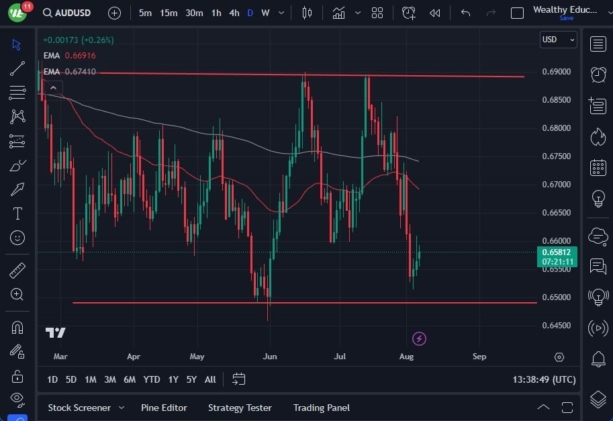The height and width of the screenshot is (421, 613).
Task: Toggle Magnet mode in the drawing toolbar
Action: coord(17,327)
